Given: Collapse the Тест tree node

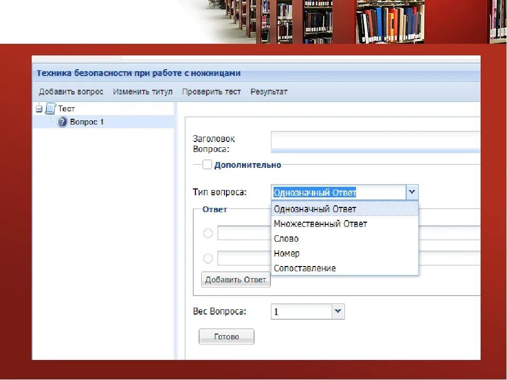Looking at the screenshot, I should point(39,109).
